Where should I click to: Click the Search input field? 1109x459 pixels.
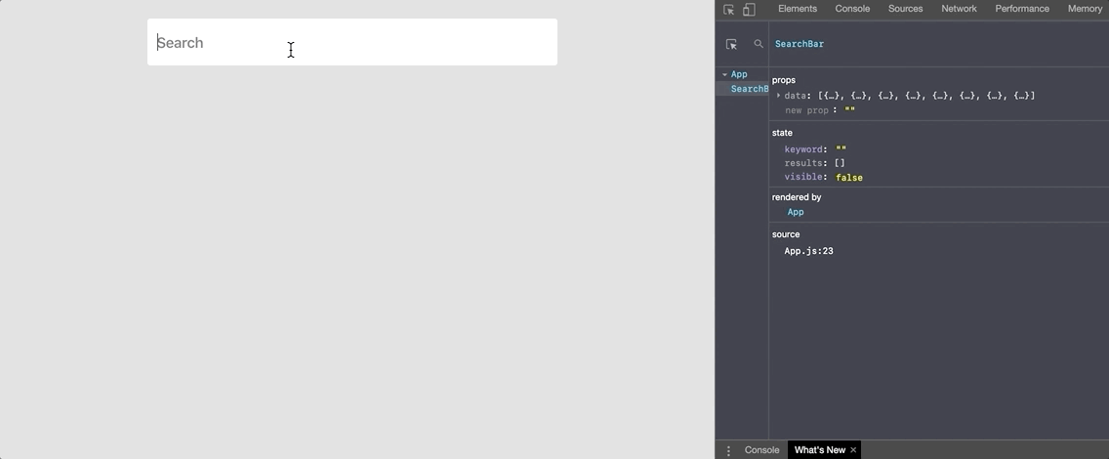(x=352, y=42)
